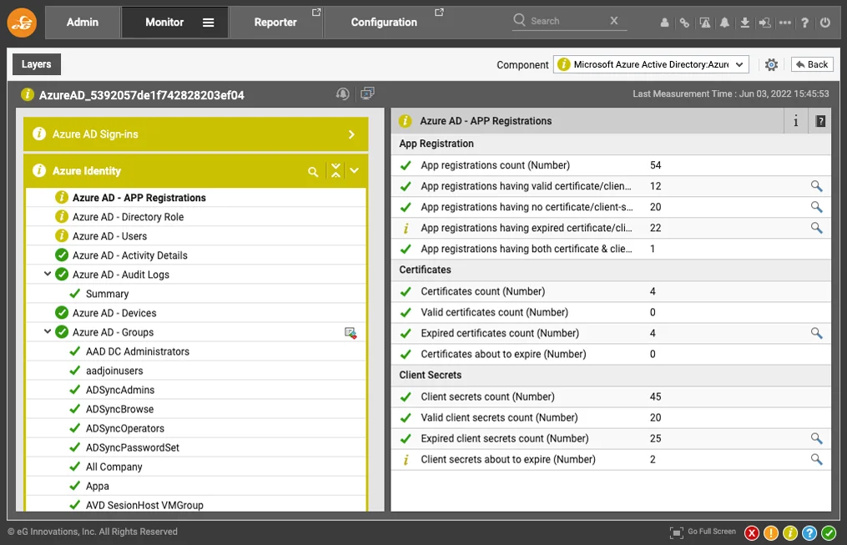Click the search magnifier icon in the header
847x545 pixels.
tap(519, 20)
